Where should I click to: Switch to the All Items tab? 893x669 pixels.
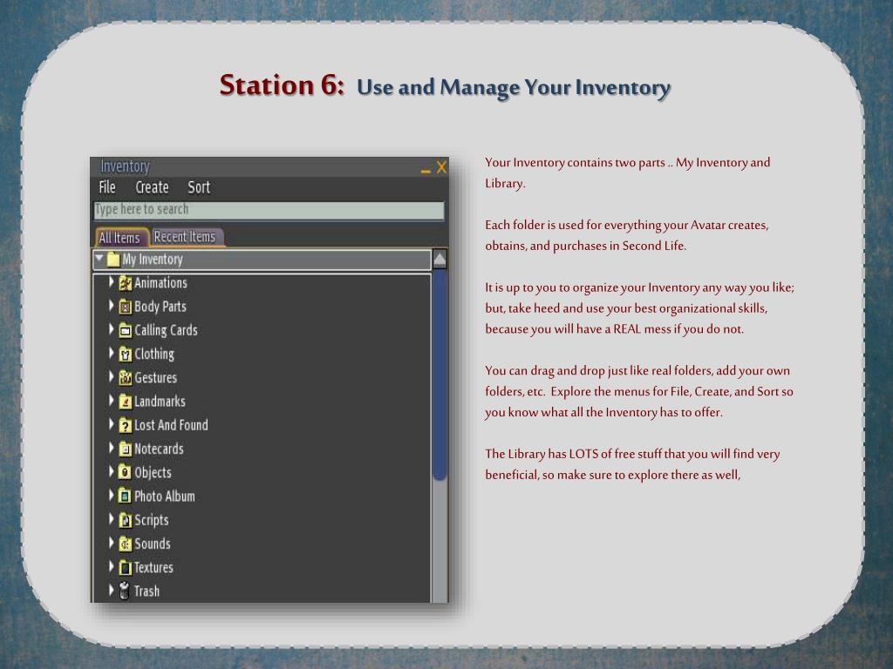point(119,237)
